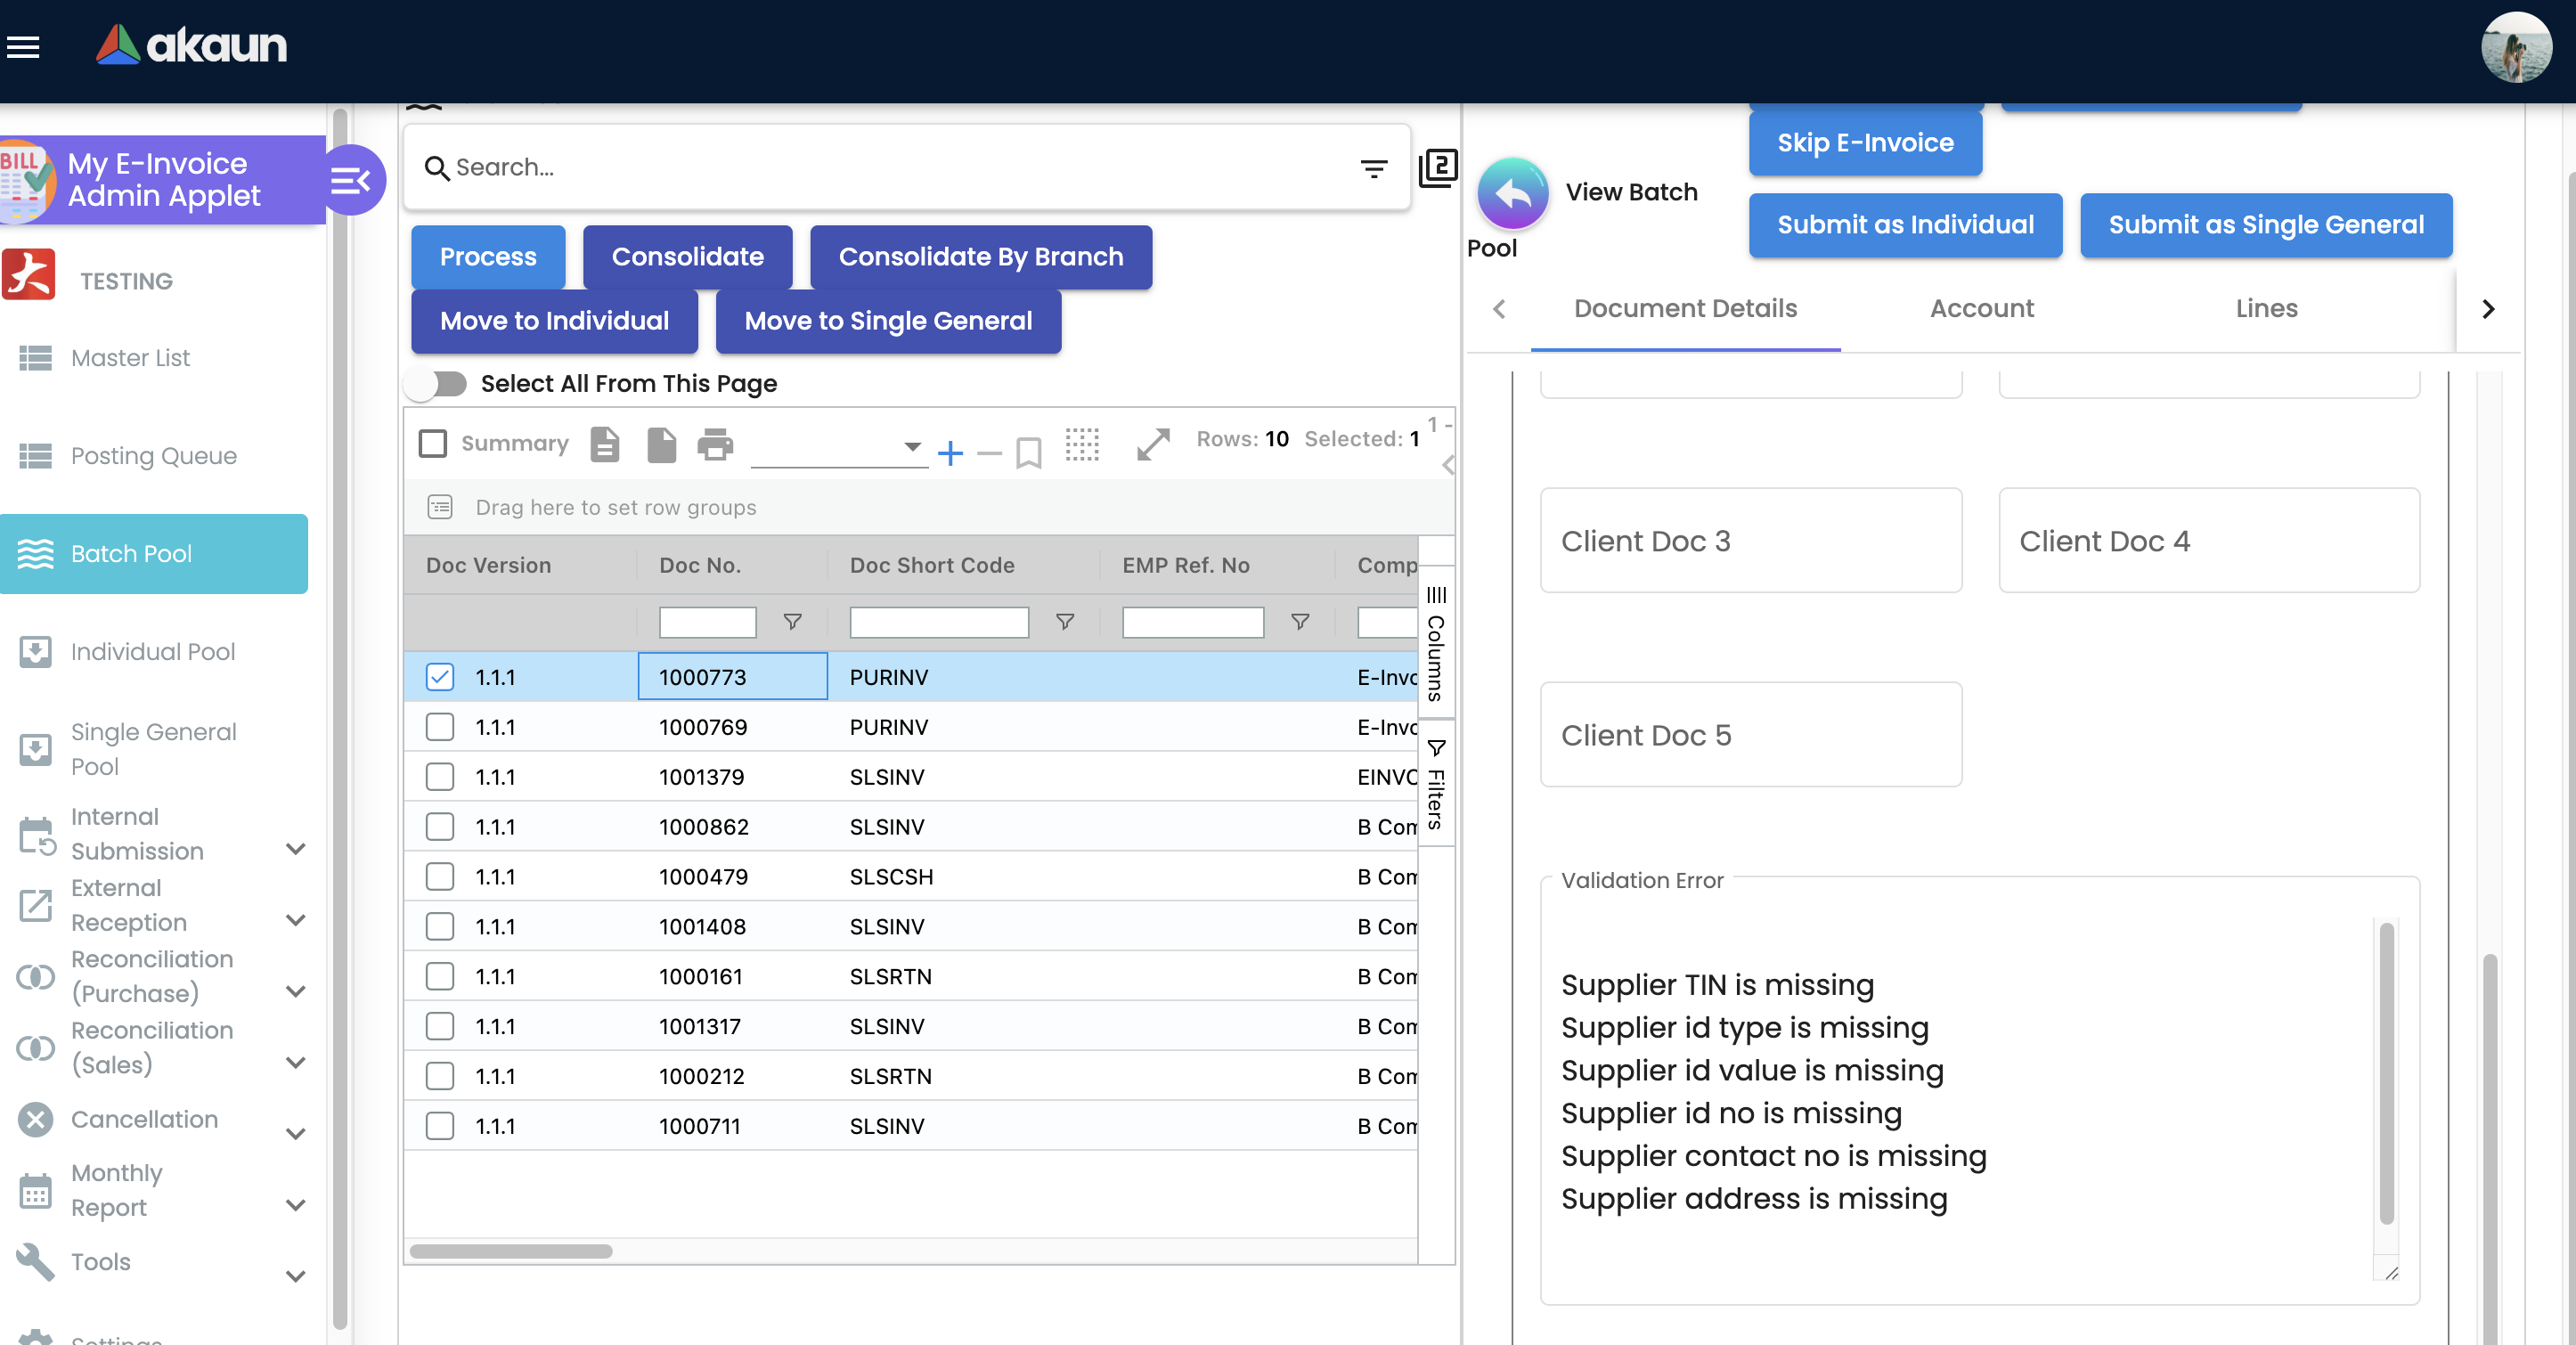Click the grid horizontal scrollbar
Viewport: 2576px width, 1345px height.
click(510, 1251)
